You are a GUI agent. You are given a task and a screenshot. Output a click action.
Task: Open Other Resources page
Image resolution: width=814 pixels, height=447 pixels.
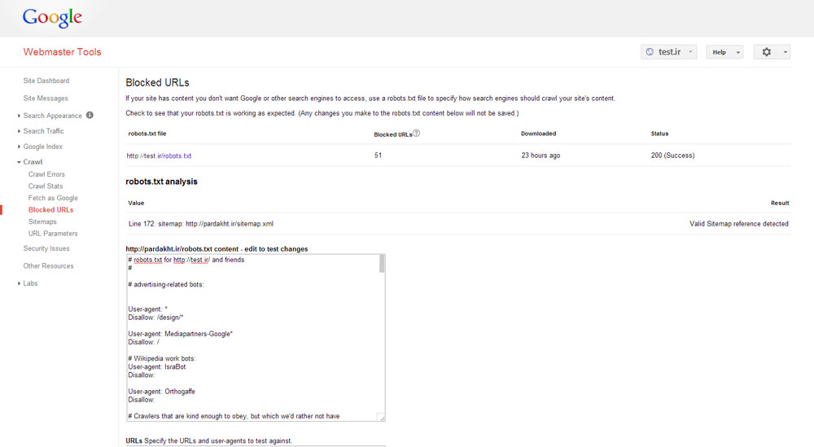coord(48,265)
